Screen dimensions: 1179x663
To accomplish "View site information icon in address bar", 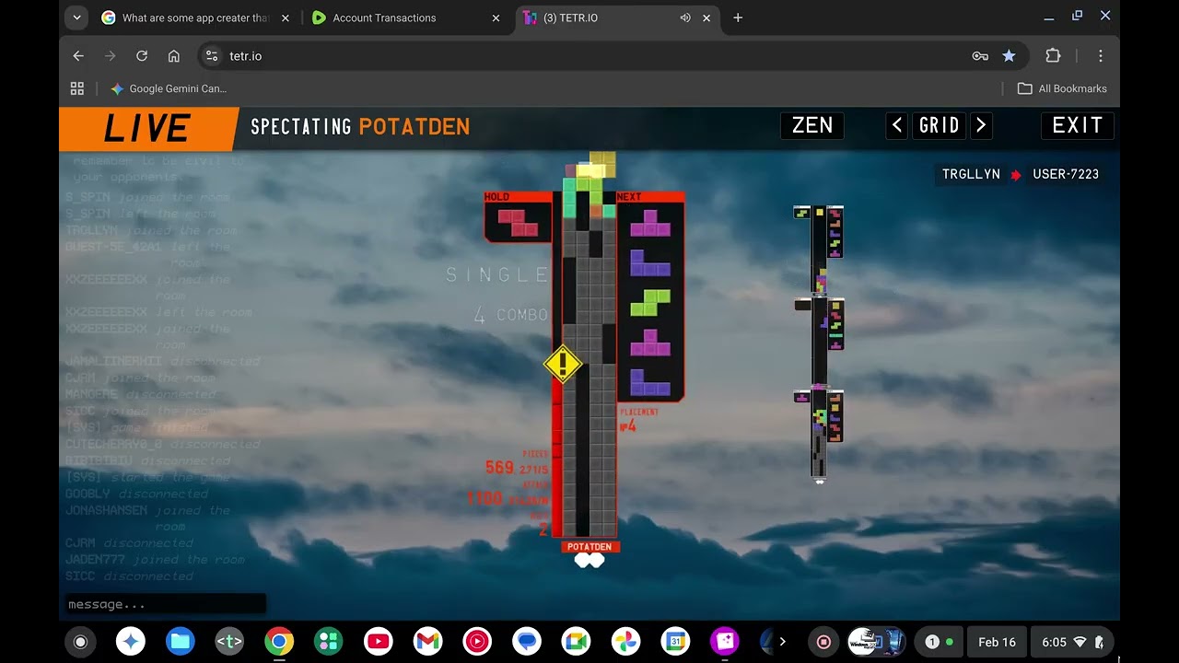I will (212, 56).
